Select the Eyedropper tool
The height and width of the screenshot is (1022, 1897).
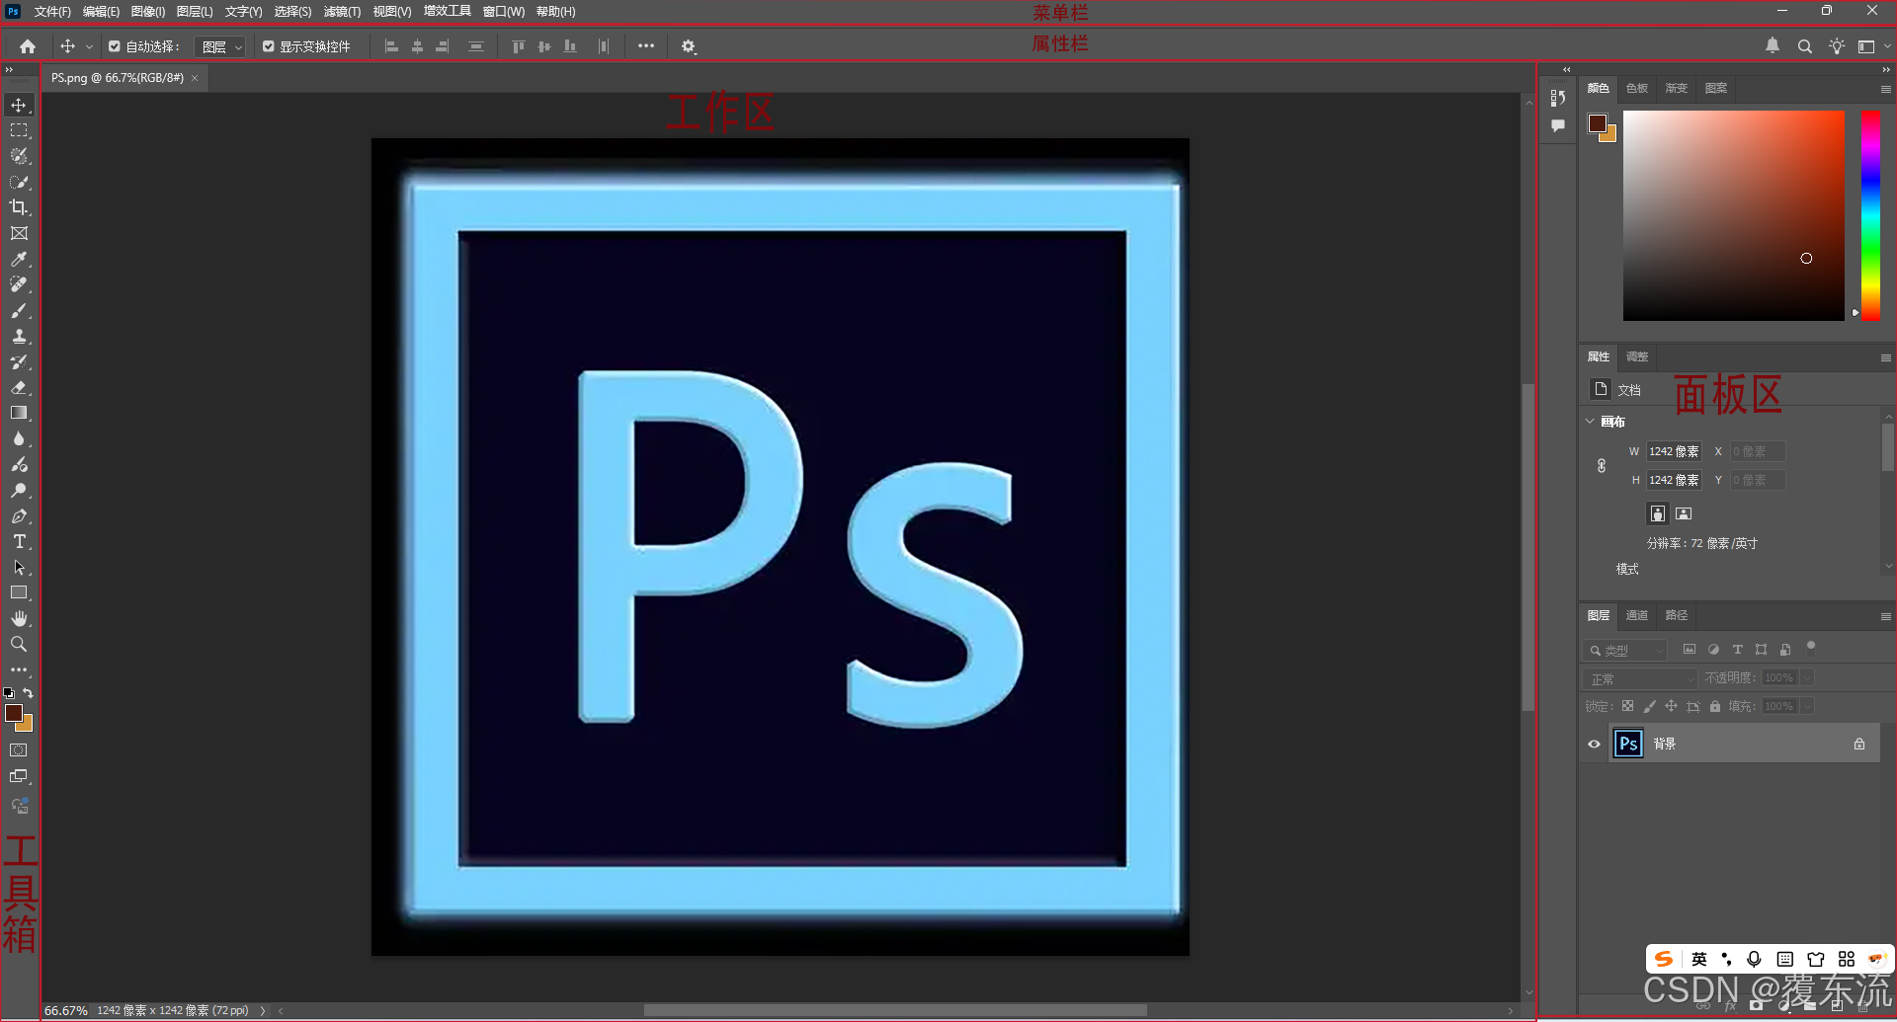(19, 259)
